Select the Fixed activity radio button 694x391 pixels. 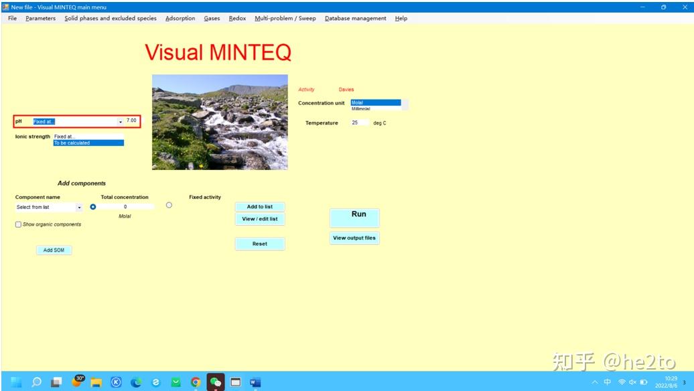pos(169,205)
